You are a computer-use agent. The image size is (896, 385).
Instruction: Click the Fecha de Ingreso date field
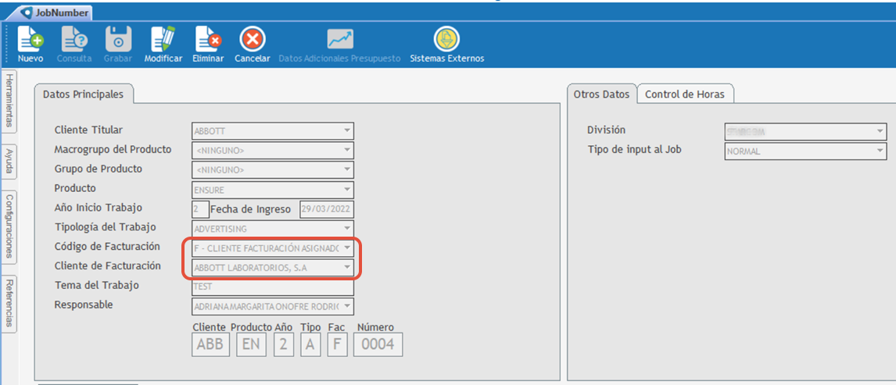327,209
